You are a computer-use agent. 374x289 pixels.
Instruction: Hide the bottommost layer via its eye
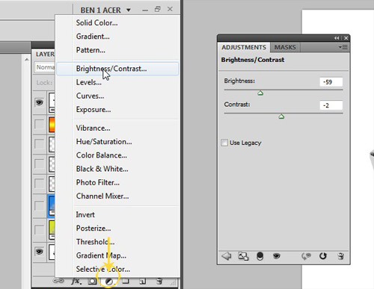pos(40,252)
